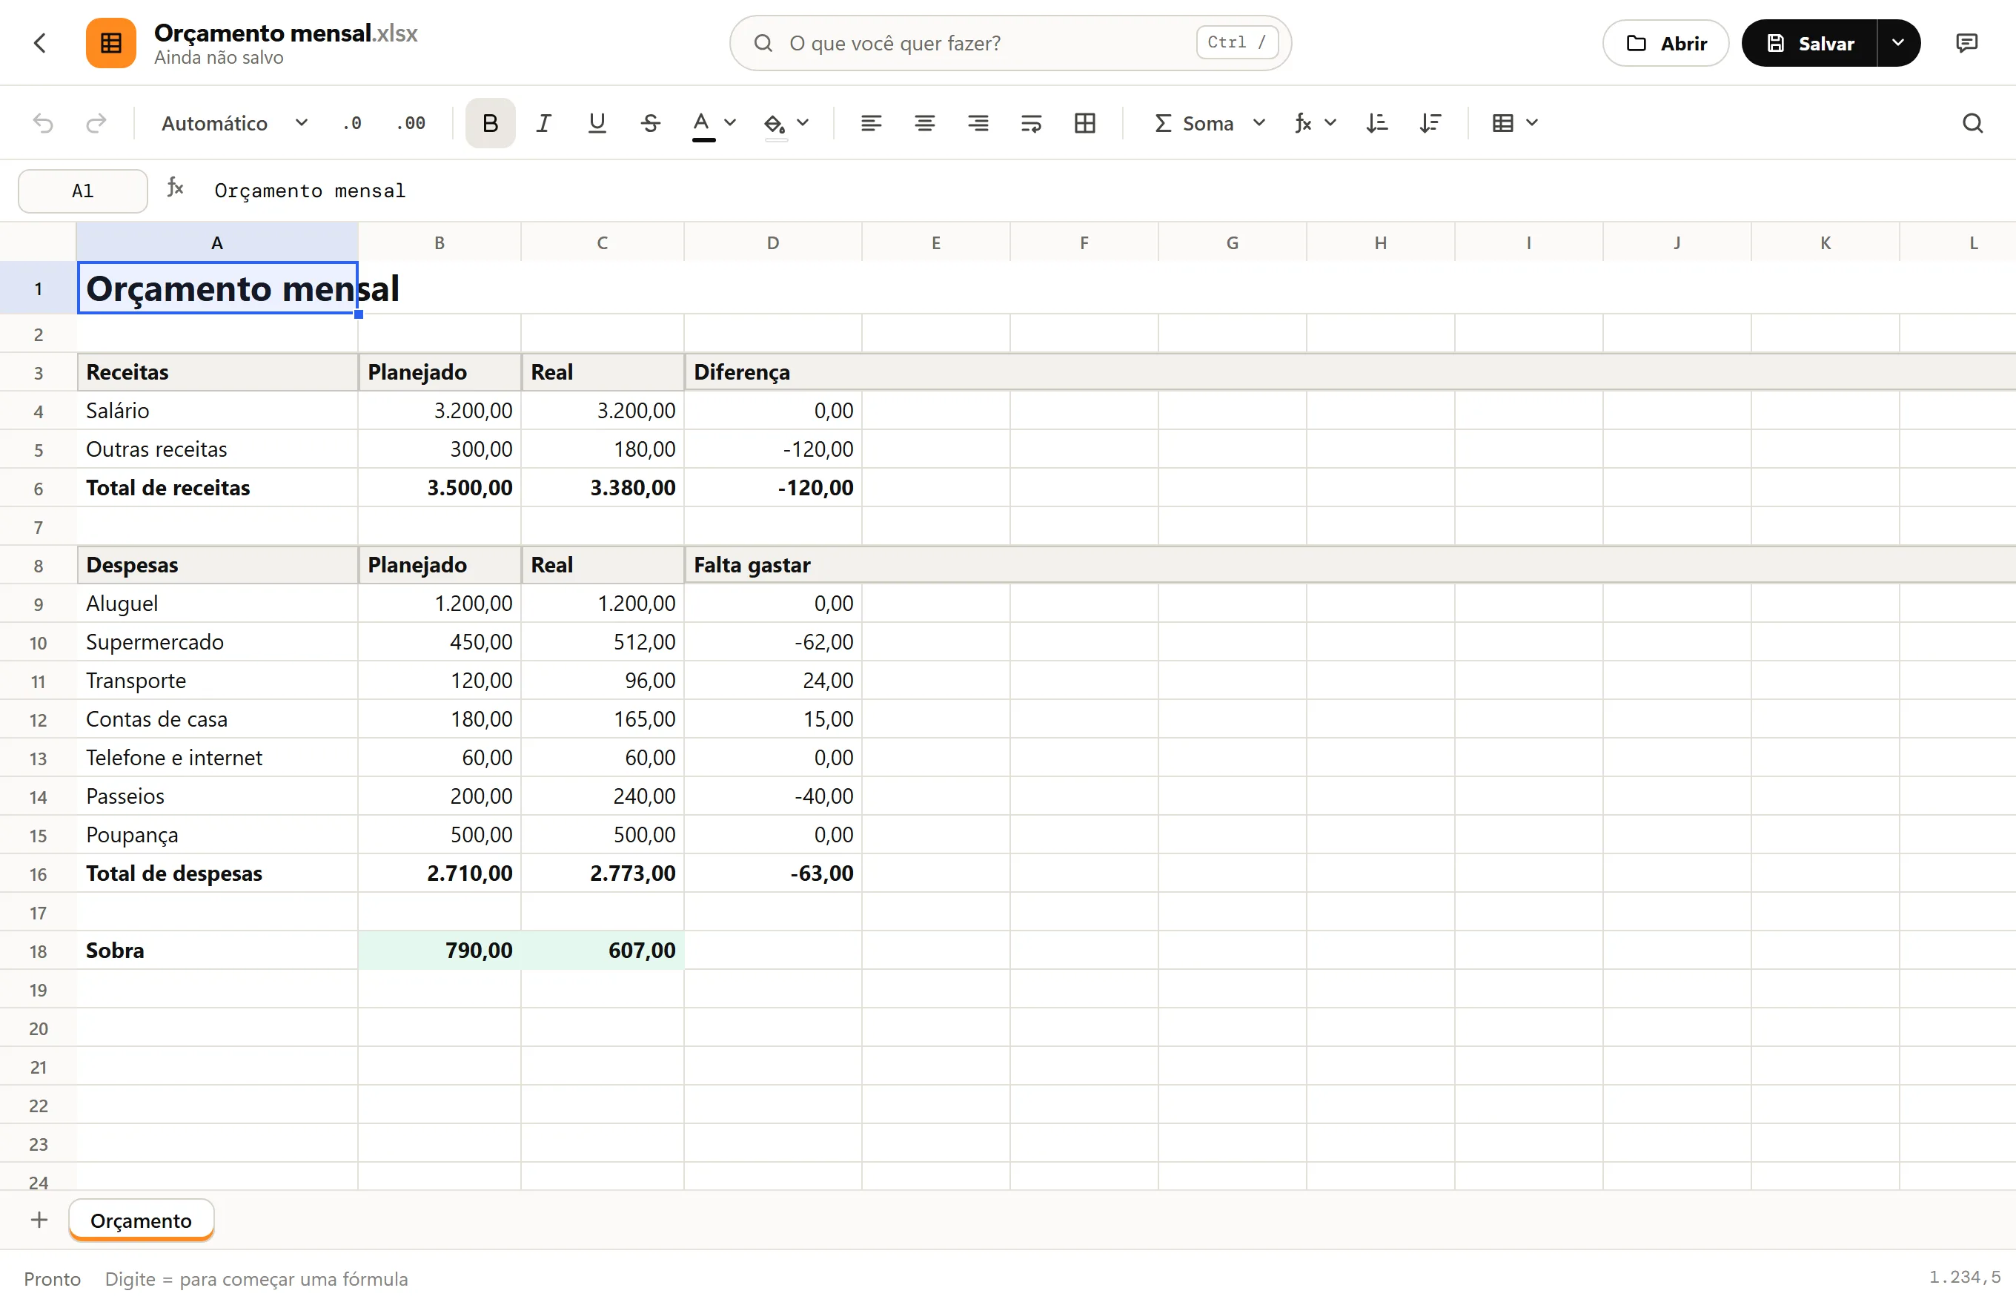Open the cell borders tool
The height and width of the screenshot is (1305, 2016).
point(1085,124)
